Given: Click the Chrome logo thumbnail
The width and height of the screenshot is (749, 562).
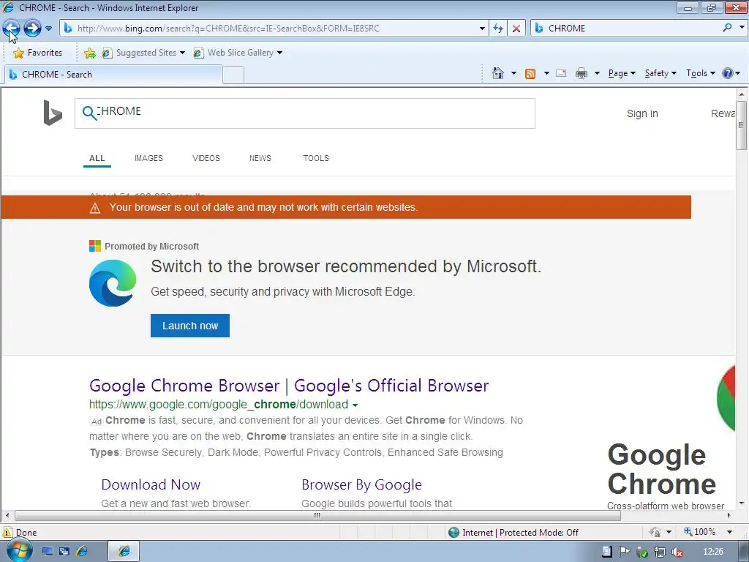Looking at the screenshot, I should [726, 399].
